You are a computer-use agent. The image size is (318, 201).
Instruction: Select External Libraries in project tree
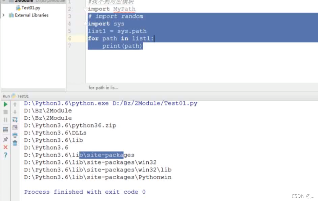tap(32, 15)
